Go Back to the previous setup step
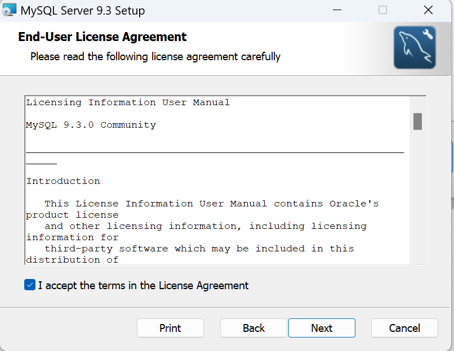 click(253, 328)
